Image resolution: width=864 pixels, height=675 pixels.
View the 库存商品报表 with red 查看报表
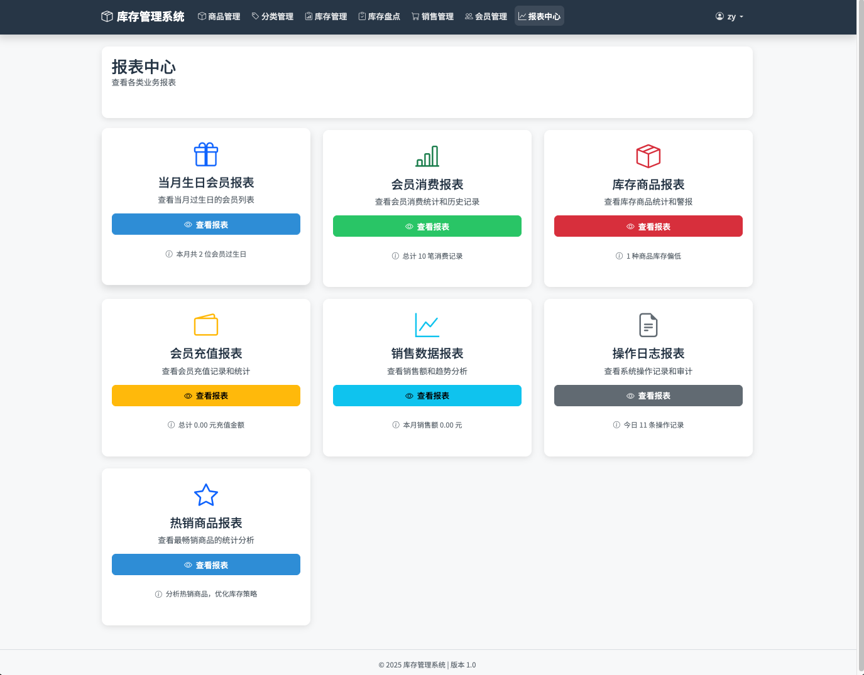coord(648,226)
